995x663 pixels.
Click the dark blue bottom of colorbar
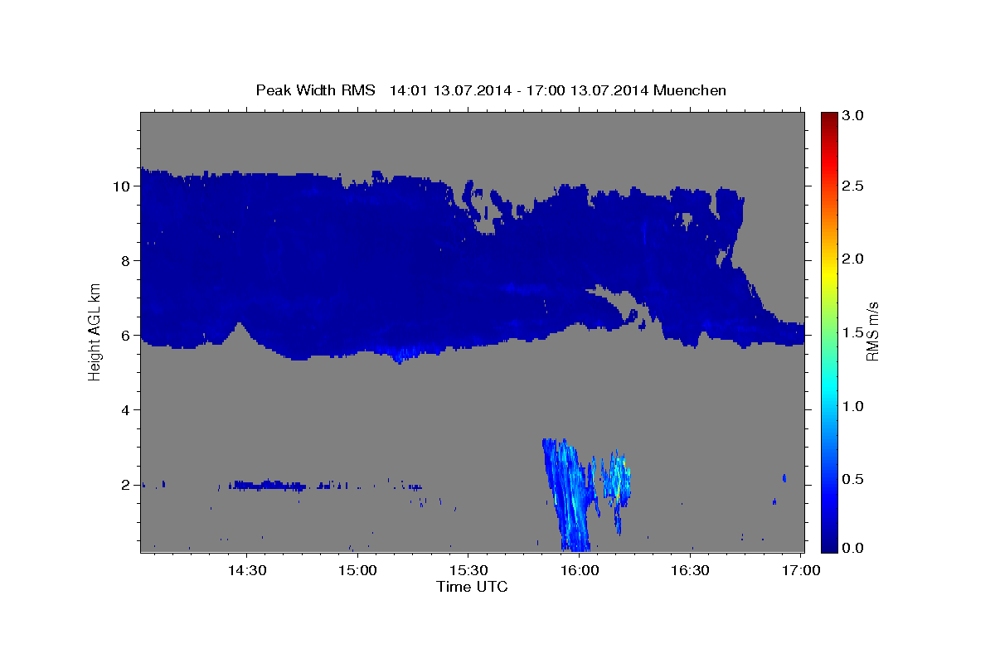point(828,547)
